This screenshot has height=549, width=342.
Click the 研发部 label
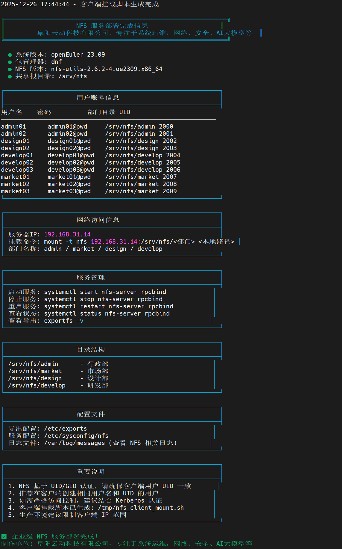98,385
